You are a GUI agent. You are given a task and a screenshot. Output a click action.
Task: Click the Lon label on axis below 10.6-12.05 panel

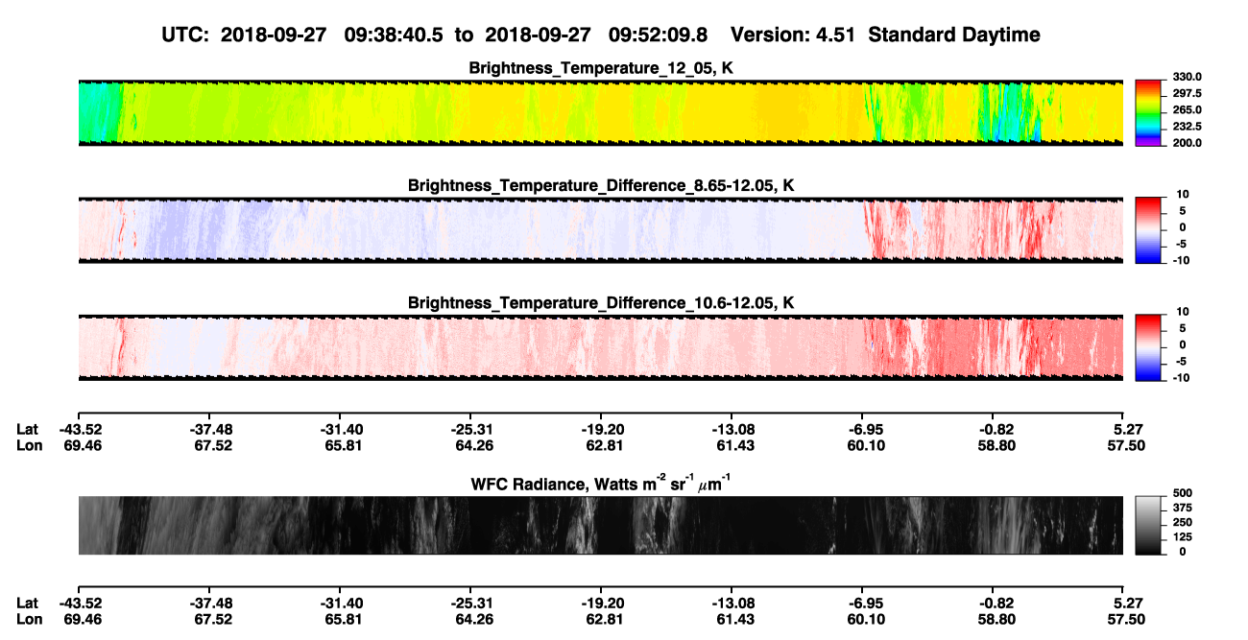[x=29, y=445]
